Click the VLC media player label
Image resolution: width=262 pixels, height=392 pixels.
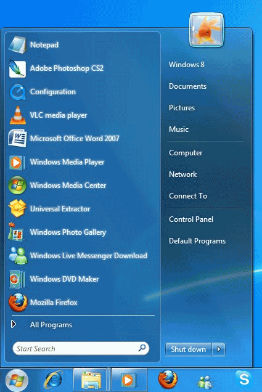coord(59,115)
